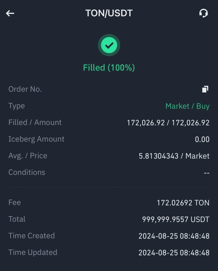Click the 172.02692 TON fee value
Image resolution: width=218 pixels, height=271 pixels.
183,203
